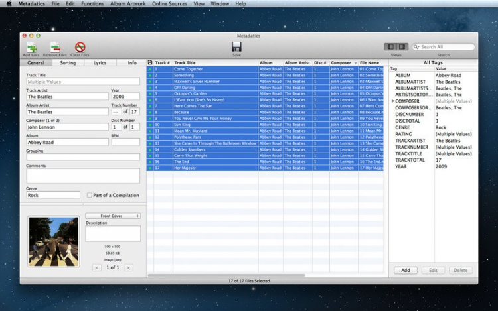Click the Genre input field containing Rock
Viewport: 498px width, 311px height.
pos(53,195)
